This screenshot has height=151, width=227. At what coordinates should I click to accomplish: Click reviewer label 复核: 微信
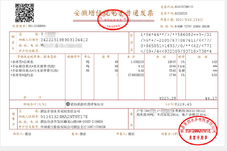click(x=79, y=134)
